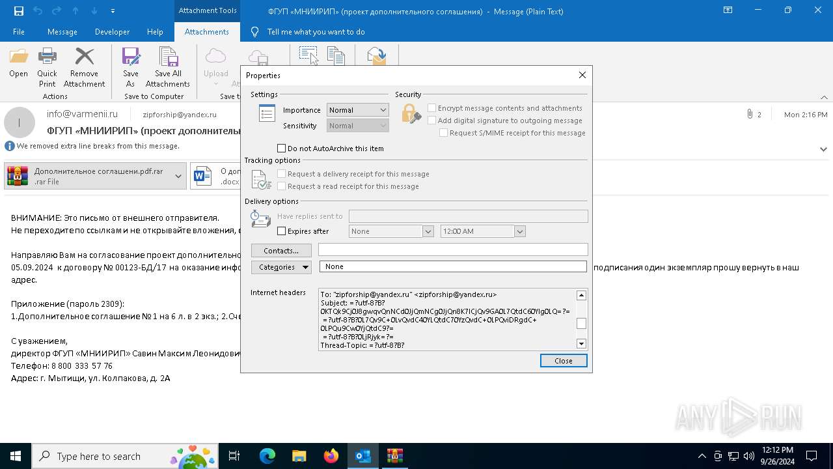
Task: Click the Windows Start button
Action: click(16, 456)
